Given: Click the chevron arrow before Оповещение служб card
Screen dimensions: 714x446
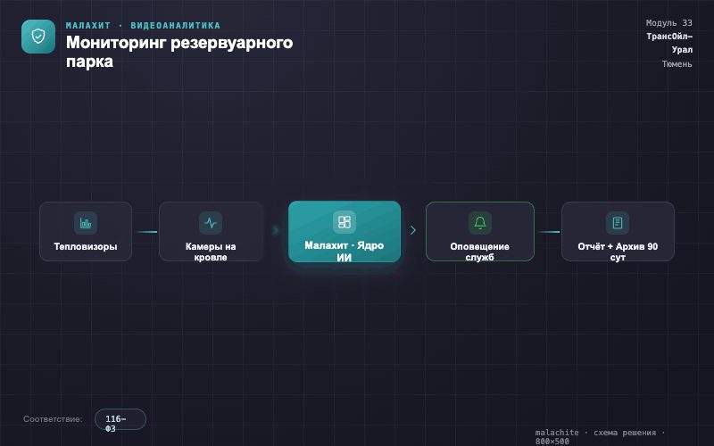Looking at the screenshot, I should [413, 230].
